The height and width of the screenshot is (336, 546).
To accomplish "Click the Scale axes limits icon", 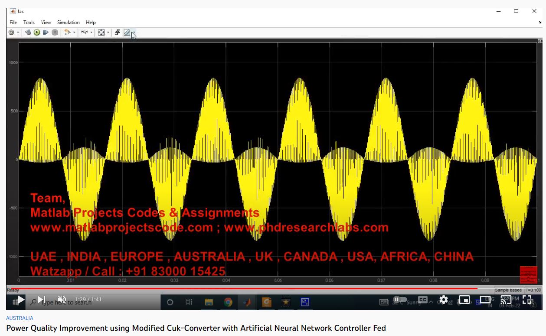I will 101,33.
